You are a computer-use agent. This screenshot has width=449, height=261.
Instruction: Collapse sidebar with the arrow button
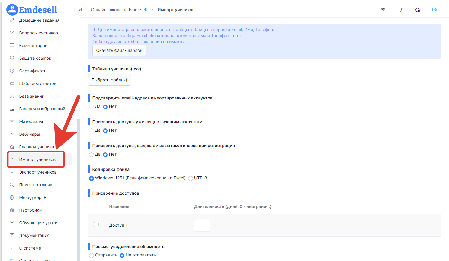pos(80,10)
